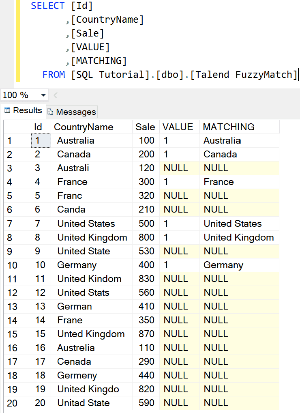
Task: Click the SELECT keyword in the query editor
Action: click(48, 6)
